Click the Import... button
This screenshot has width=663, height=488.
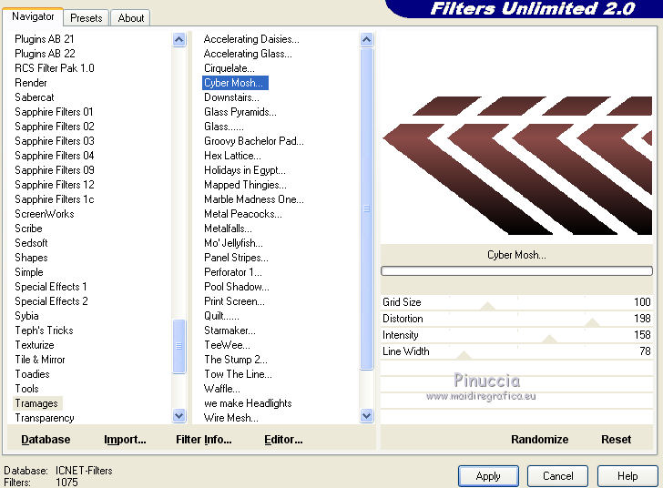tap(125, 440)
